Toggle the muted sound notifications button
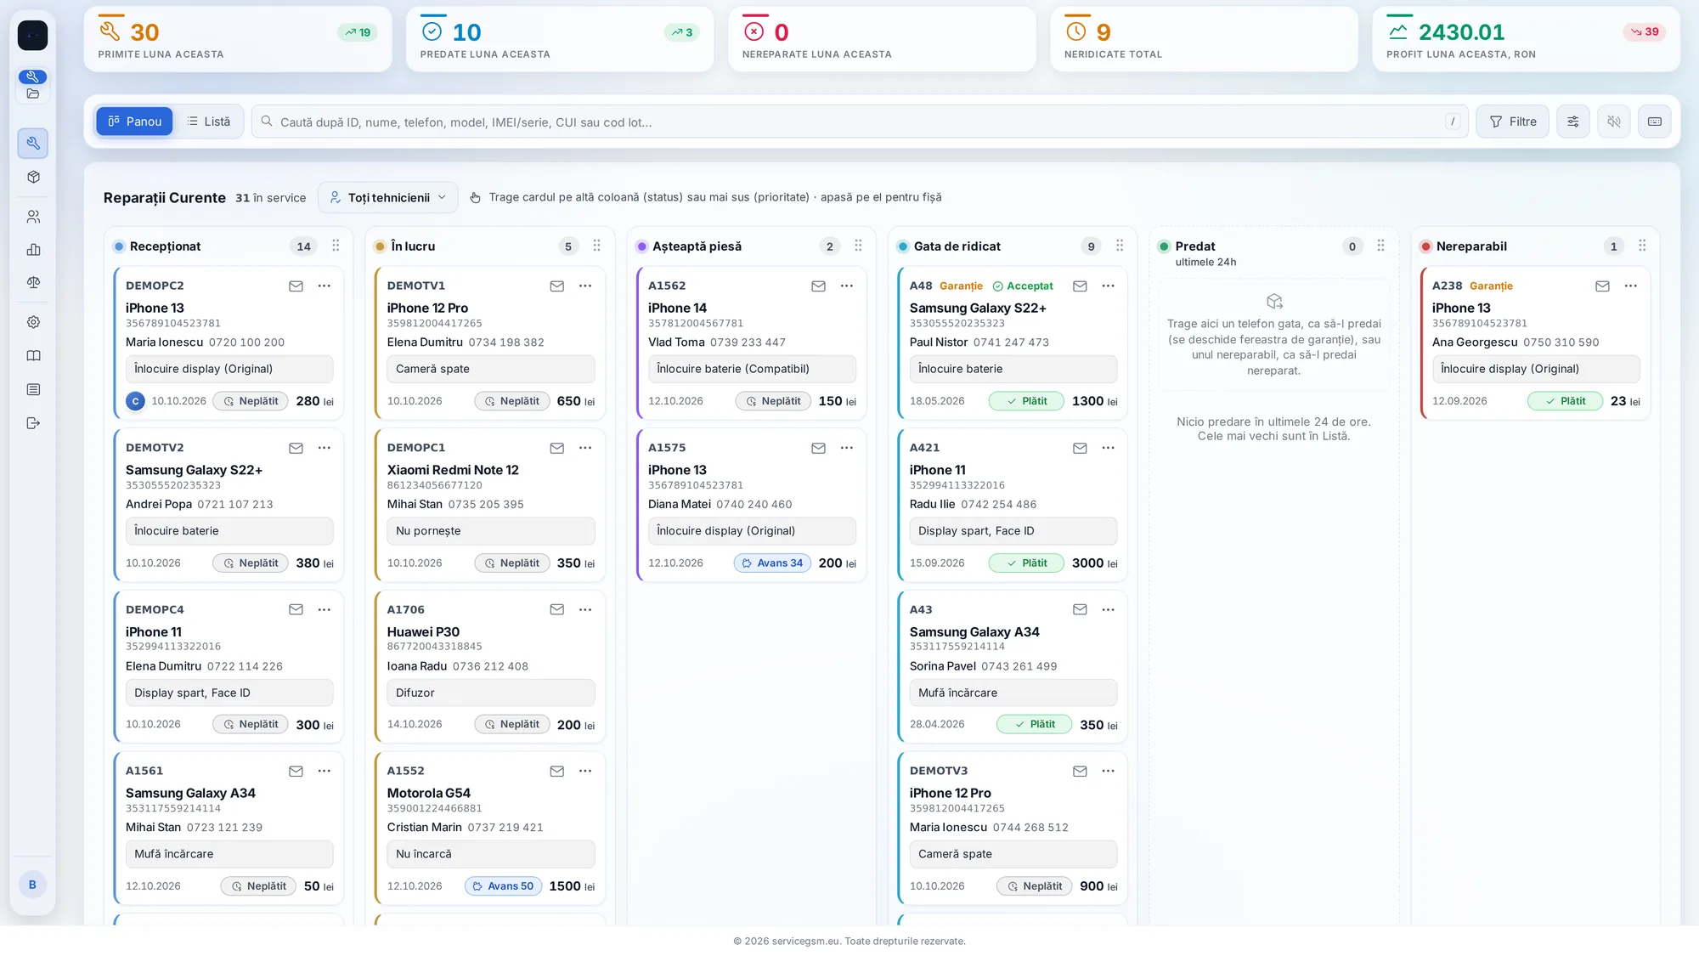This screenshot has height=956, width=1699. pyautogui.click(x=1613, y=122)
